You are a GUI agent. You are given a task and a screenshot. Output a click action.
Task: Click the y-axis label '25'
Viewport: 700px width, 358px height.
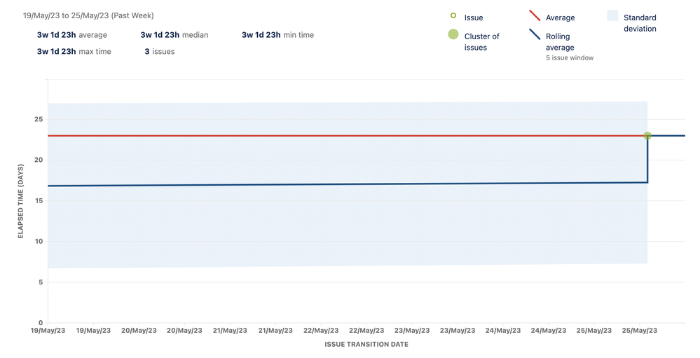pos(39,119)
